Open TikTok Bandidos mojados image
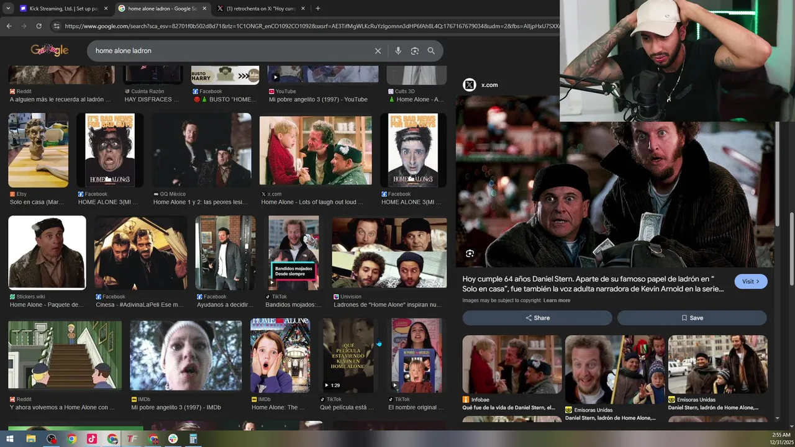The height and width of the screenshot is (447, 795). click(294, 253)
